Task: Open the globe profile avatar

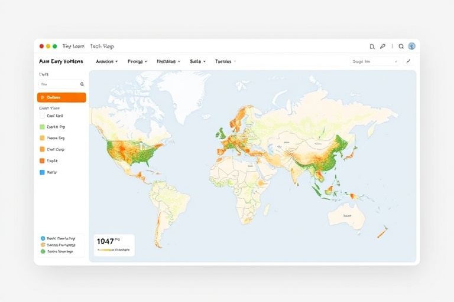Action: pyautogui.click(x=412, y=46)
